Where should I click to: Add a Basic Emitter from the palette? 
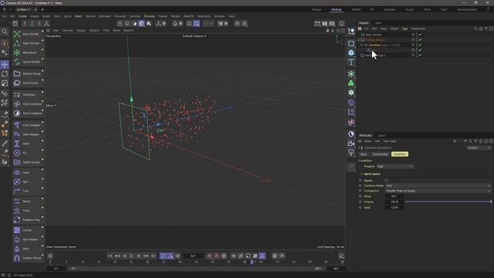(28, 34)
